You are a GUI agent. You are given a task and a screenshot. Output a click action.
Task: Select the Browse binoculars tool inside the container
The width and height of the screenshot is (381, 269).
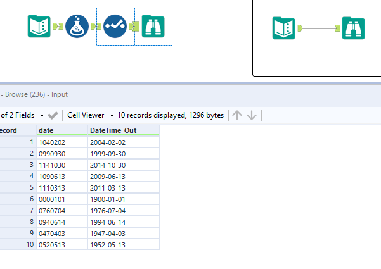[354, 28]
